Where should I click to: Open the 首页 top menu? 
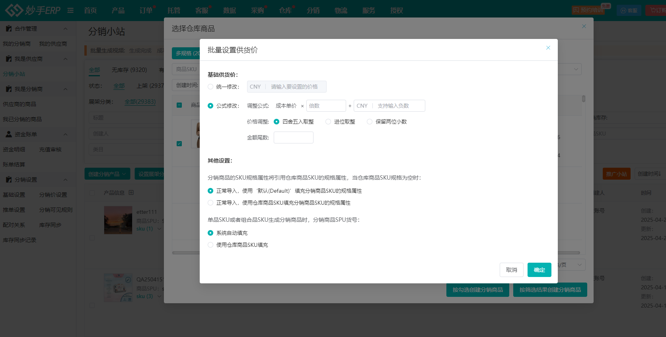point(90,10)
